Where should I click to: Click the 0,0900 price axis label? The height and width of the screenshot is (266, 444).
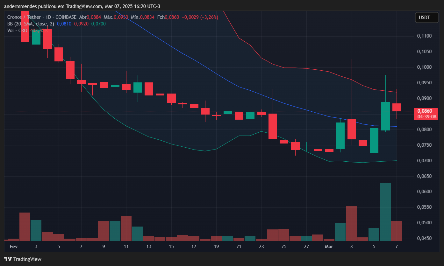point(424,98)
